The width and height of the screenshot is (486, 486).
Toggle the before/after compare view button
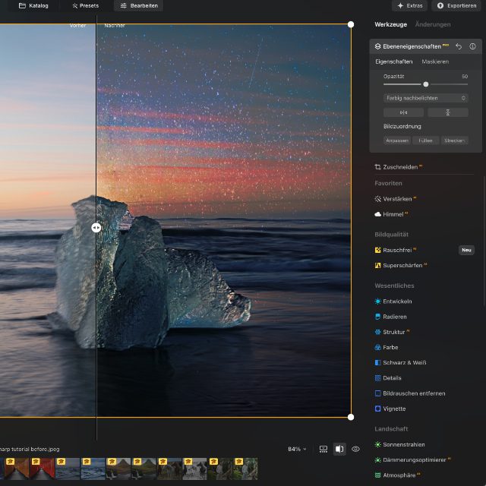click(x=339, y=449)
